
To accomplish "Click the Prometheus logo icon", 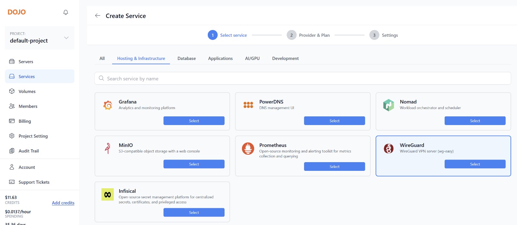I will click(248, 149).
